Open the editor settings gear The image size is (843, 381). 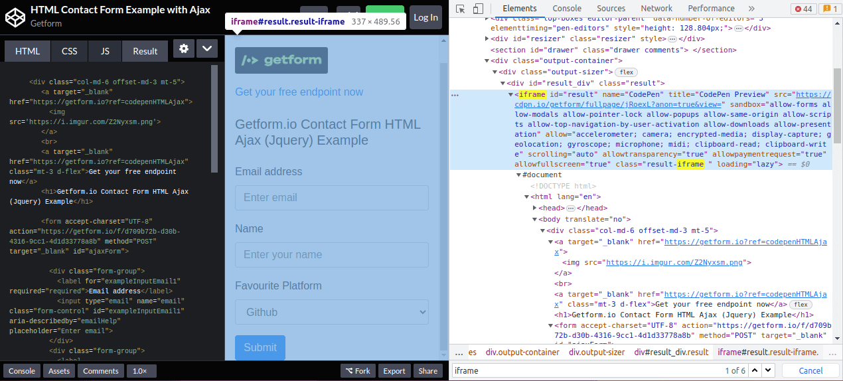pos(184,49)
